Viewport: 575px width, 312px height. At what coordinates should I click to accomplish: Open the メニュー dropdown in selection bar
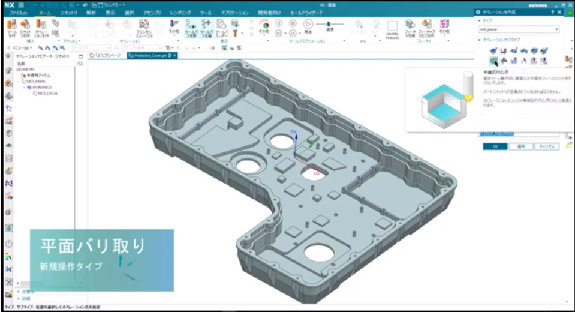(x=22, y=48)
